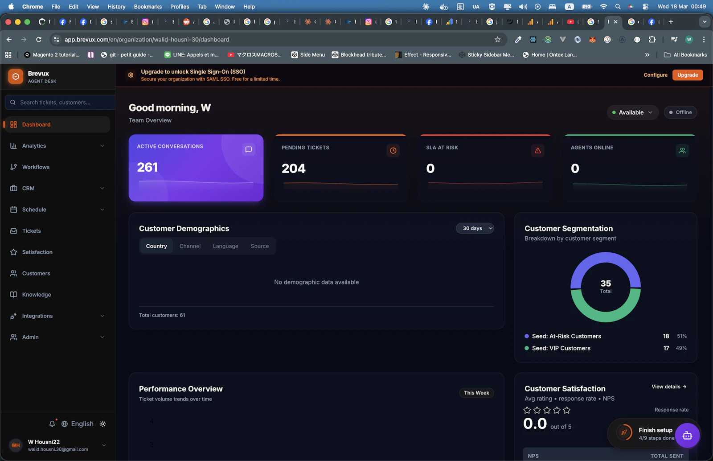Click the SLA At Risk warning icon
This screenshot has width=713, height=461.
click(x=538, y=150)
